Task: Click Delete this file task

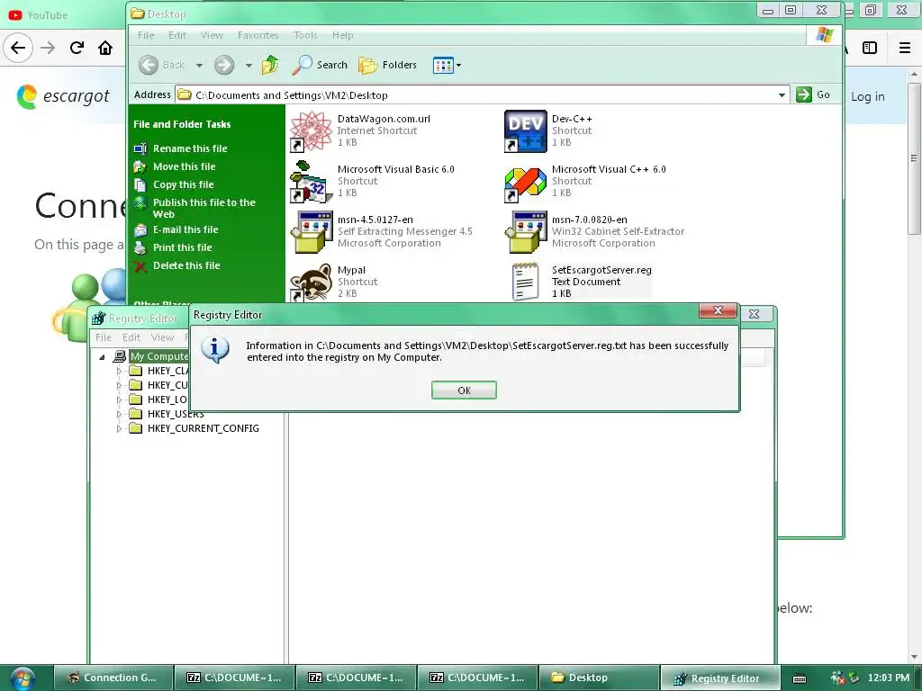Action: click(x=186, y=265)
